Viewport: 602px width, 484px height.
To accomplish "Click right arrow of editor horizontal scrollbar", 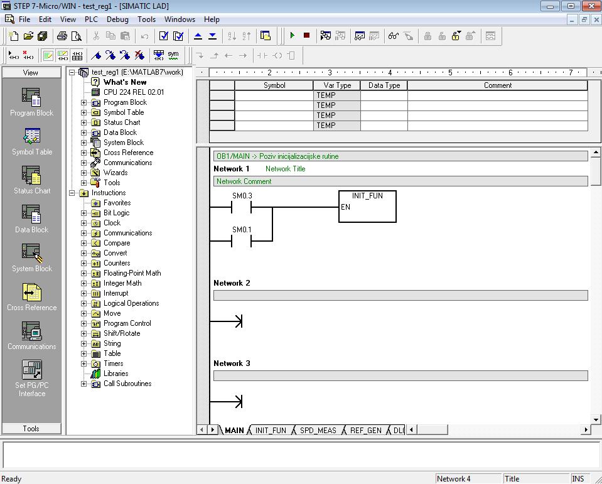I will pos(586,430).
